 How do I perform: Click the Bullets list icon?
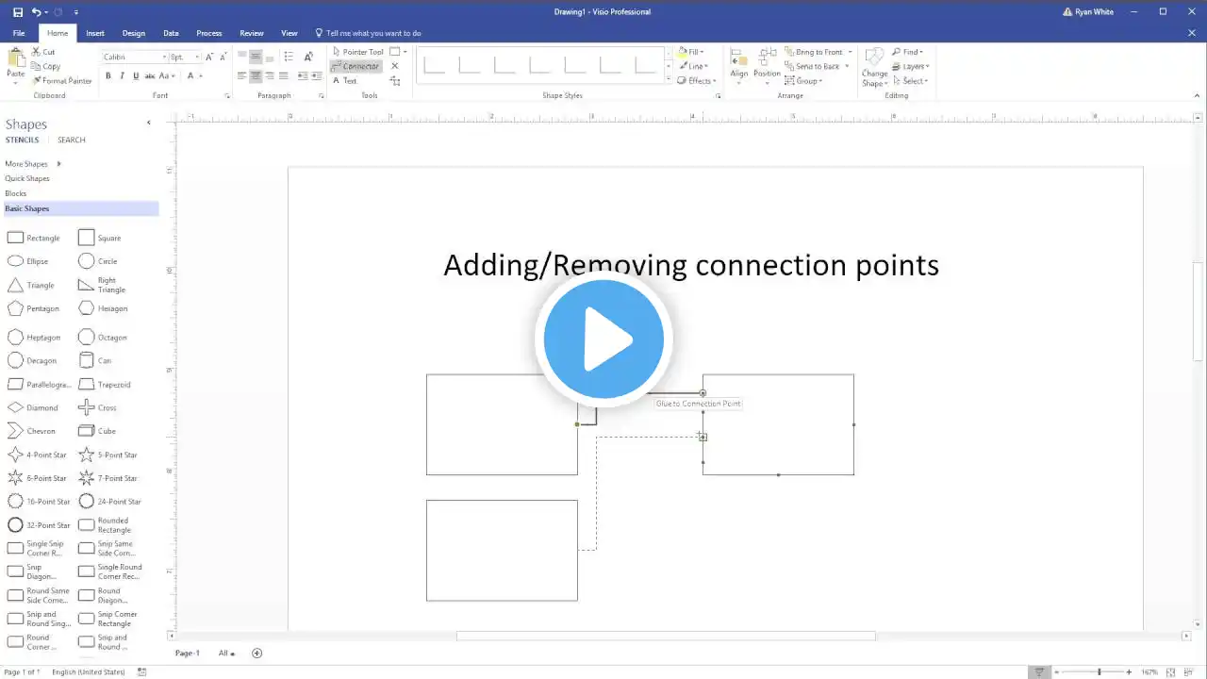pos(289,58)
